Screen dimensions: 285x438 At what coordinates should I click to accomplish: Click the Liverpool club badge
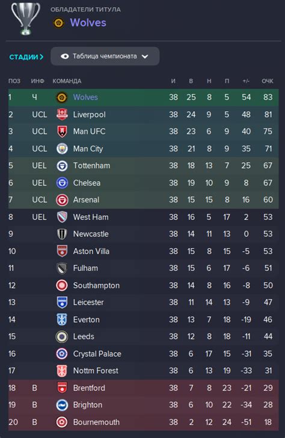62,115
